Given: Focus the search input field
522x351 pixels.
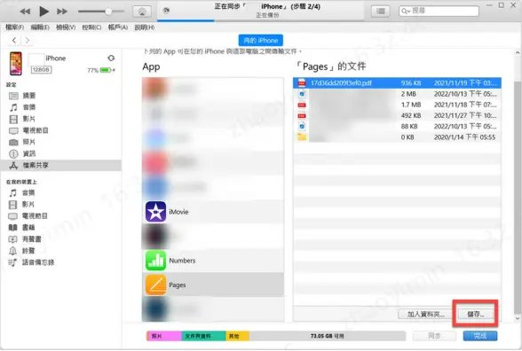Looking at the screenshot, I should 439,11.
